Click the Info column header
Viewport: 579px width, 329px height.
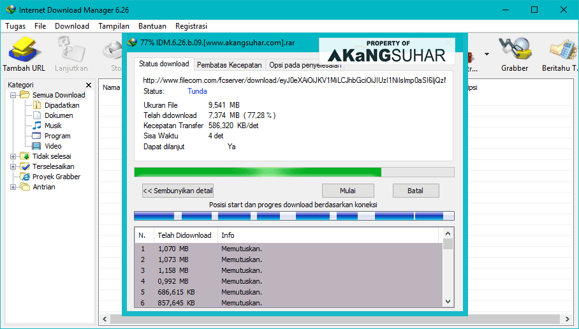[328, 235]
